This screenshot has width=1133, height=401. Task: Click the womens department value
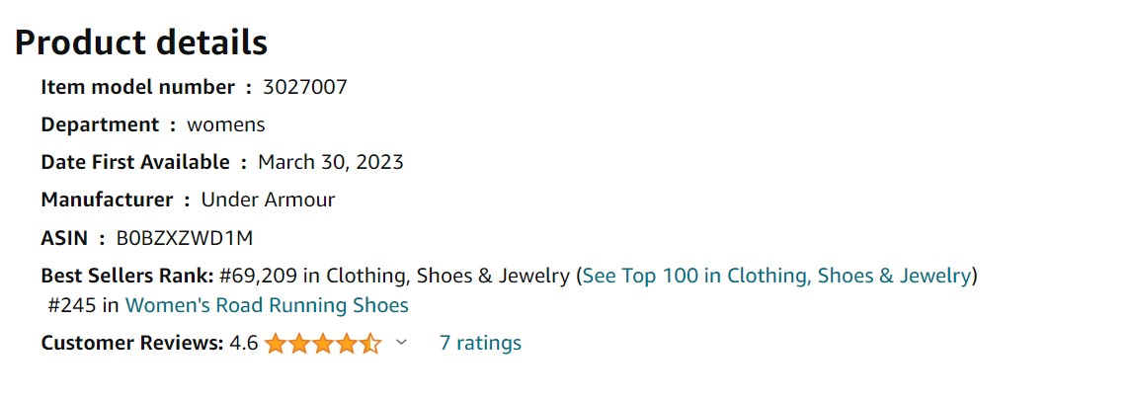pos(226,125)
